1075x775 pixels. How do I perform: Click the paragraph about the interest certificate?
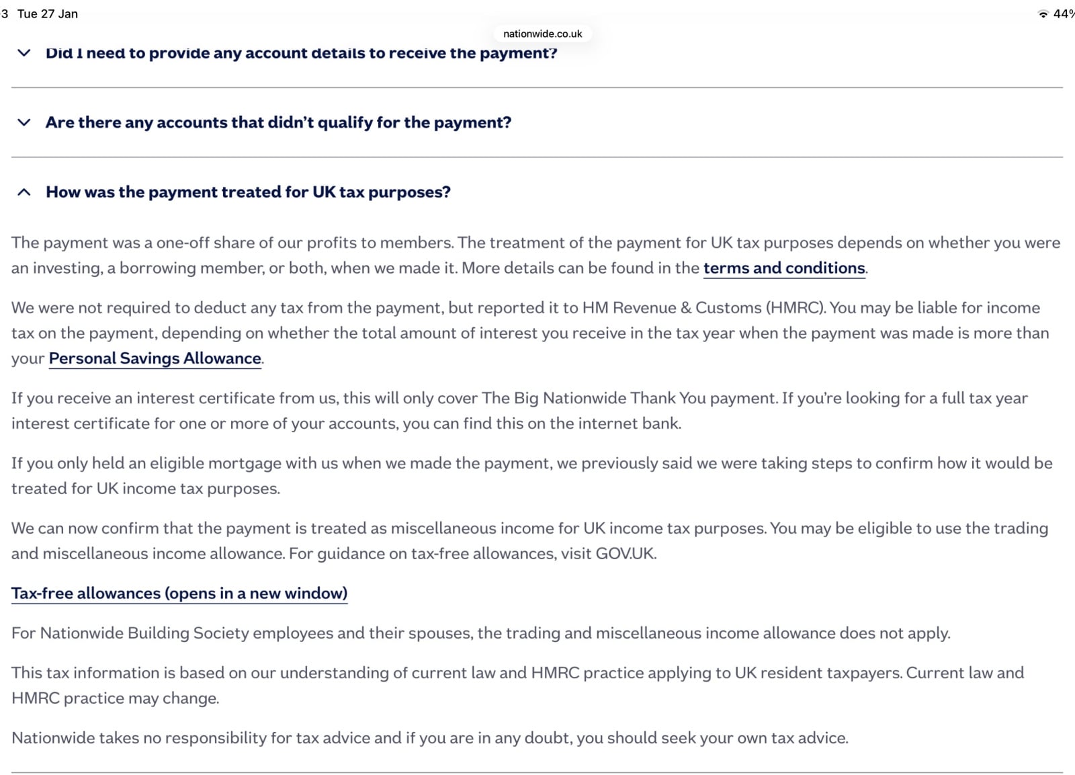519,411
